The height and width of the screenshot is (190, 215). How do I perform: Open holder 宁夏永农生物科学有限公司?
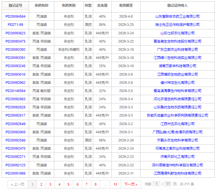click(x=177, y=141)
